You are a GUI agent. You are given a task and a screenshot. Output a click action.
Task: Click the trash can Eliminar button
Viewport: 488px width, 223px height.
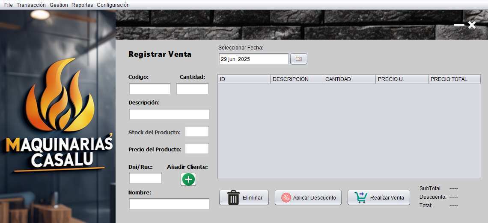[244, 198]
